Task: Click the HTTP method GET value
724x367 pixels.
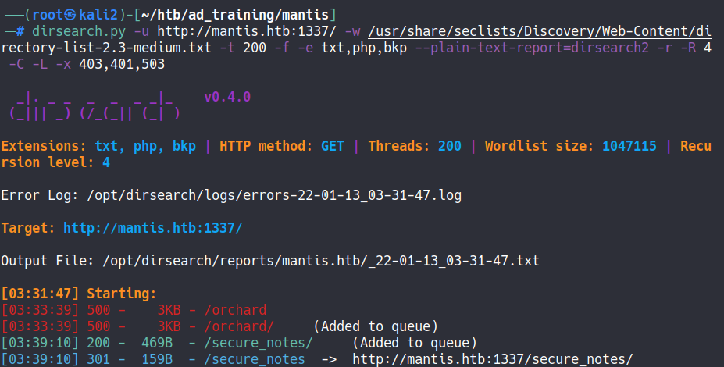Action: pyautogui.click(x=333, y=147)
